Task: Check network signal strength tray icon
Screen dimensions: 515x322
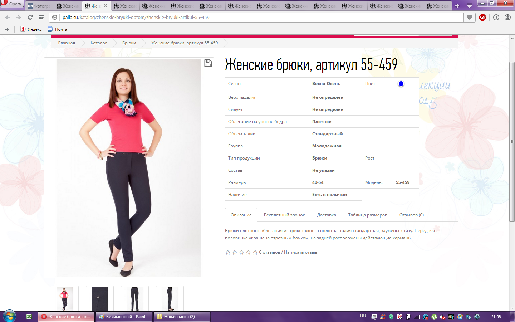Action: pos(417,317)
